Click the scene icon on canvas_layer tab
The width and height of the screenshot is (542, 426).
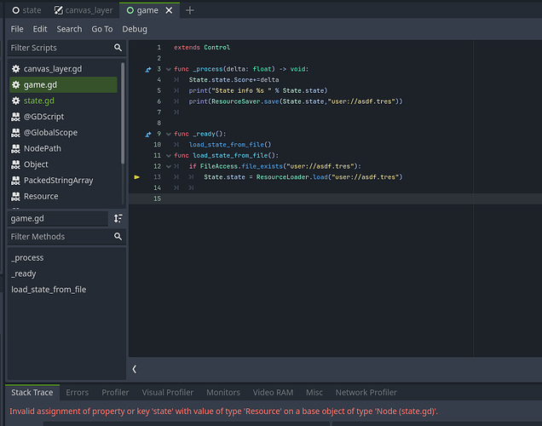point(59,10)
